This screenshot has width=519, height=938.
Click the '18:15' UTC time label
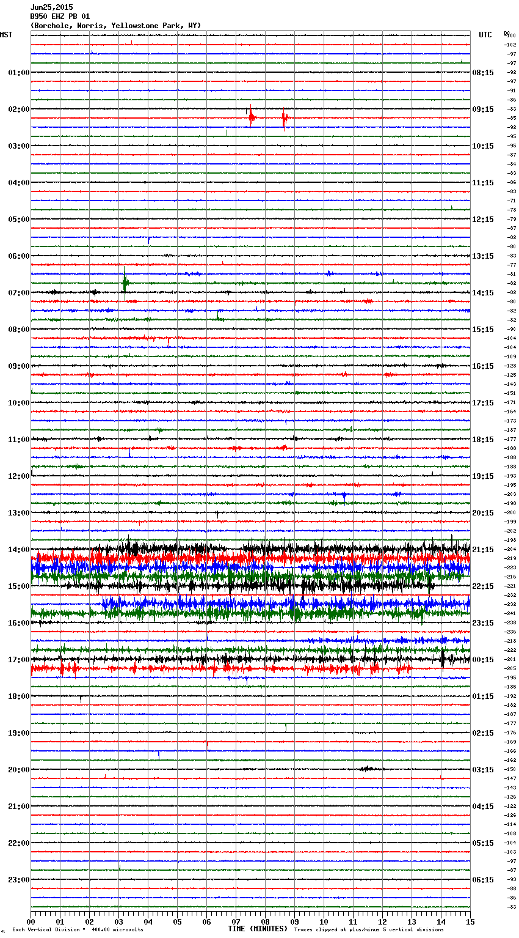pos(483,440)
